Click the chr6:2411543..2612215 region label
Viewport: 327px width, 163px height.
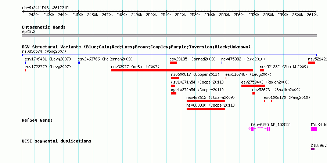45,8
